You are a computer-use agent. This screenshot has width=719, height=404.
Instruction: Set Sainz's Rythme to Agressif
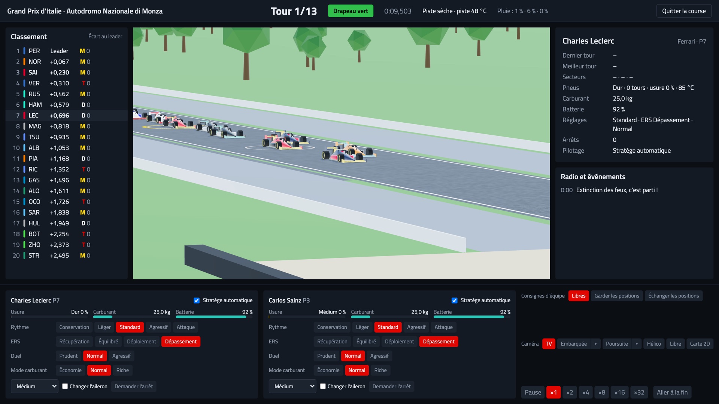click(x=416, y=327)
